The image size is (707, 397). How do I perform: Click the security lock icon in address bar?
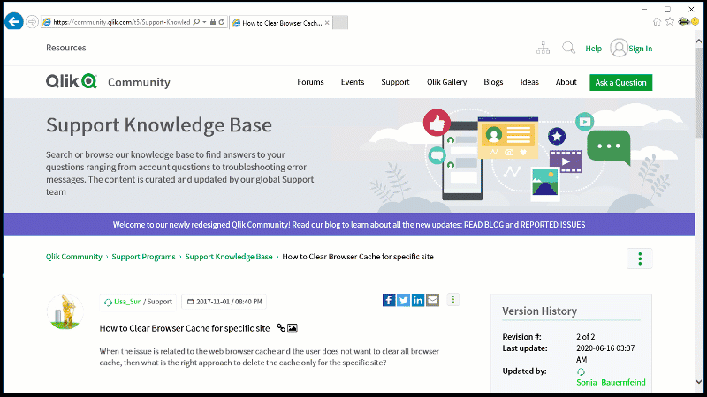(x=213, y=21)
